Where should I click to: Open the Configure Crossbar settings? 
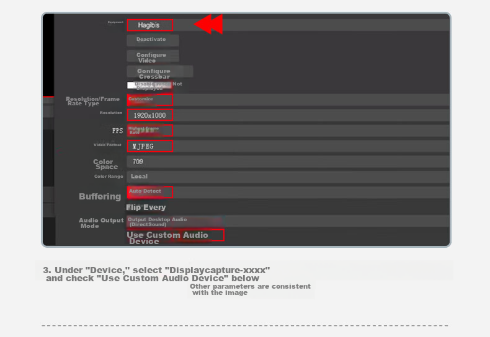(x=159, y=72)
